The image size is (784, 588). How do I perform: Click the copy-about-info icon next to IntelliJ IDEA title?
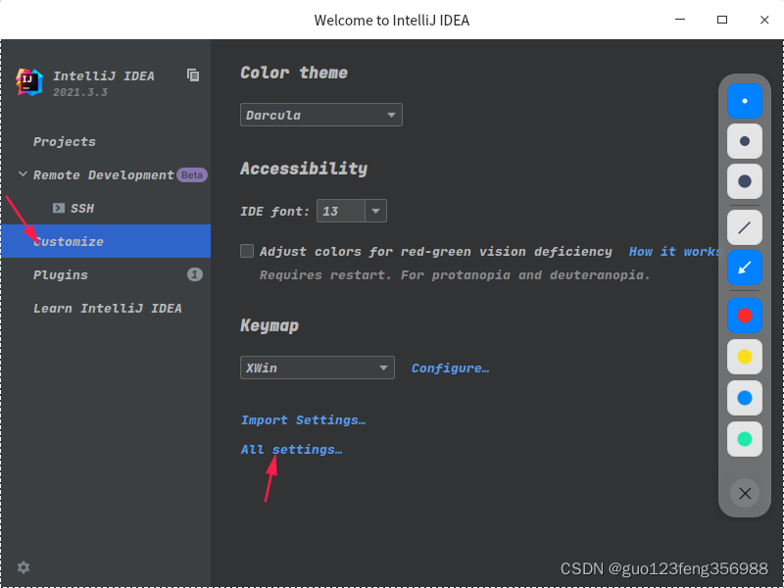point(193,75)
